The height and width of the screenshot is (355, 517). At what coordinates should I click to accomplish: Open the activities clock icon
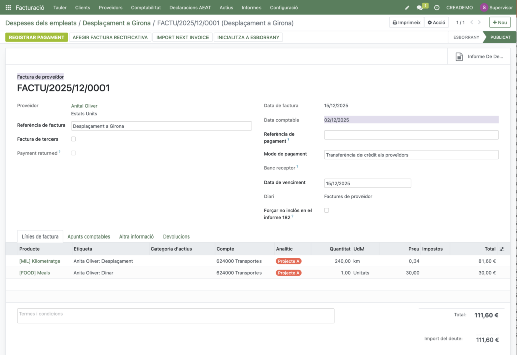pos(437,8)
